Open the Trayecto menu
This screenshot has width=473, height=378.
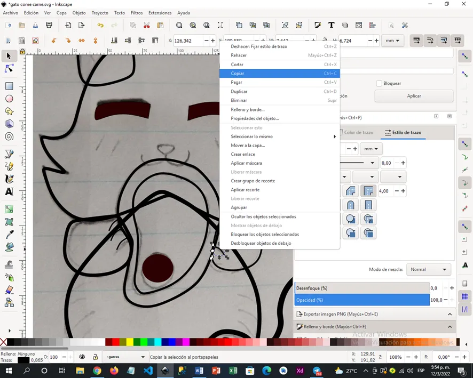(x=100, y=13)
